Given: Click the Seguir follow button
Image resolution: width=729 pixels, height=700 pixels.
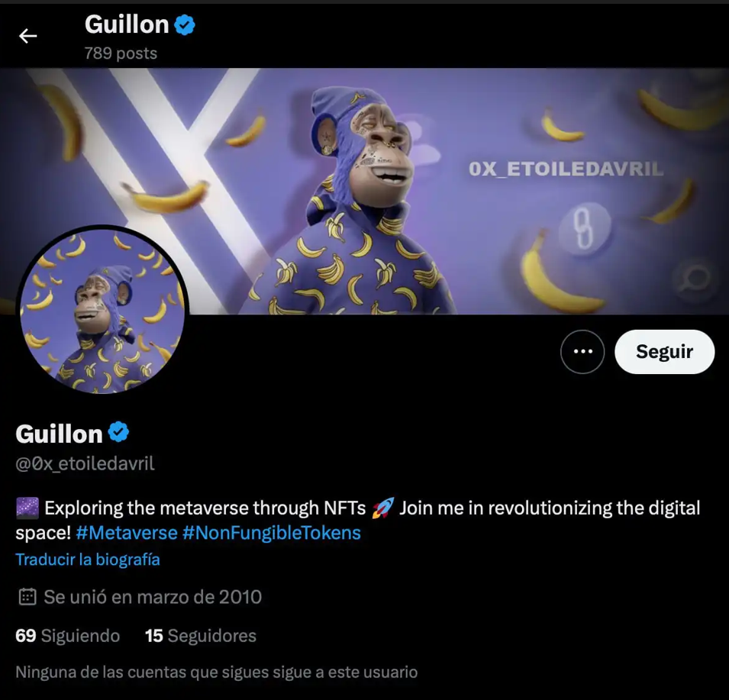Looking at the screenshot, I should pyautogui.click(x=664, y=351).
